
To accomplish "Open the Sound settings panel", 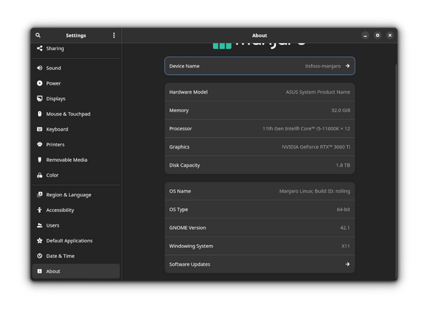I will [x=76, y=68].
